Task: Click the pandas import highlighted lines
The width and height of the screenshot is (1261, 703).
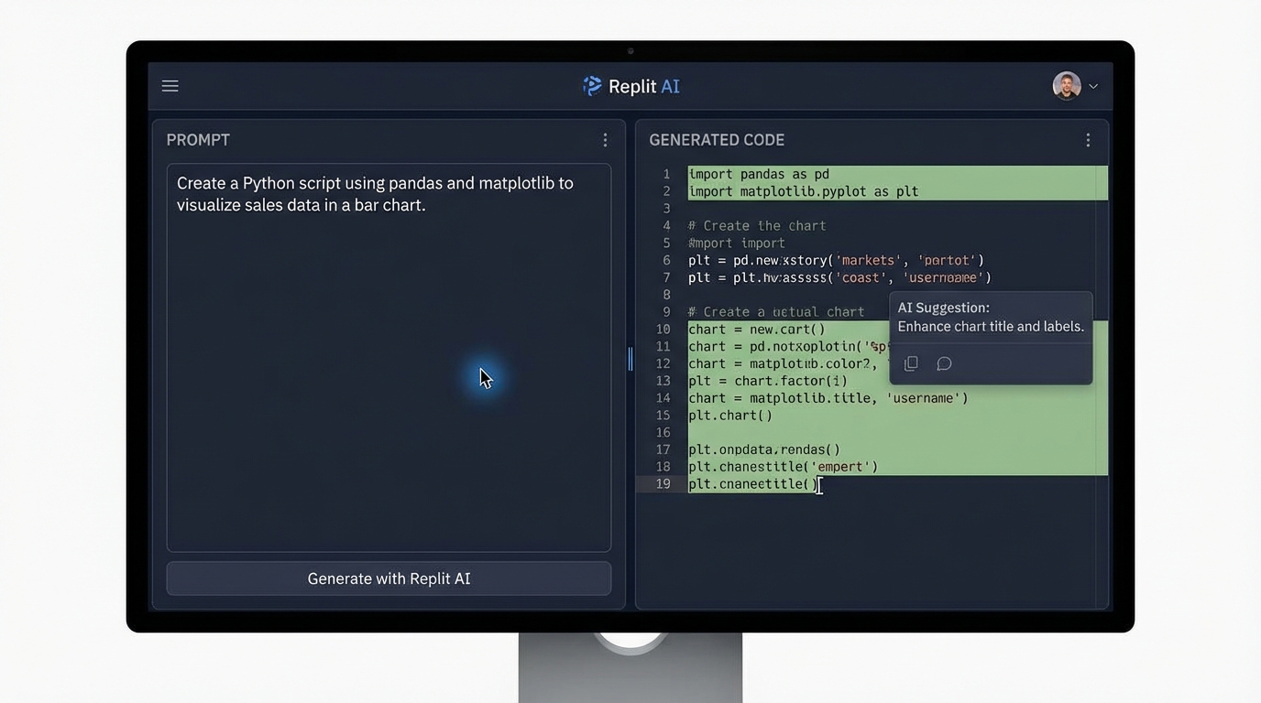Action: (x=825, y=182)
